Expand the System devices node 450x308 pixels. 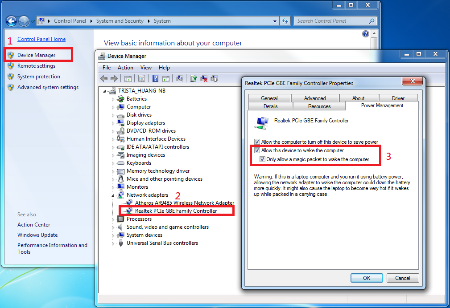coord(113,235)
